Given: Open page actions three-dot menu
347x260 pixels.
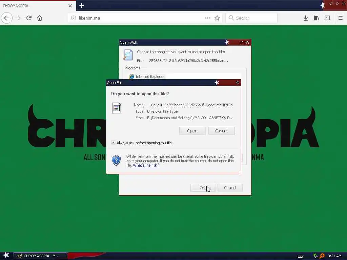Looking at the screenshot, I should (208, 18).
